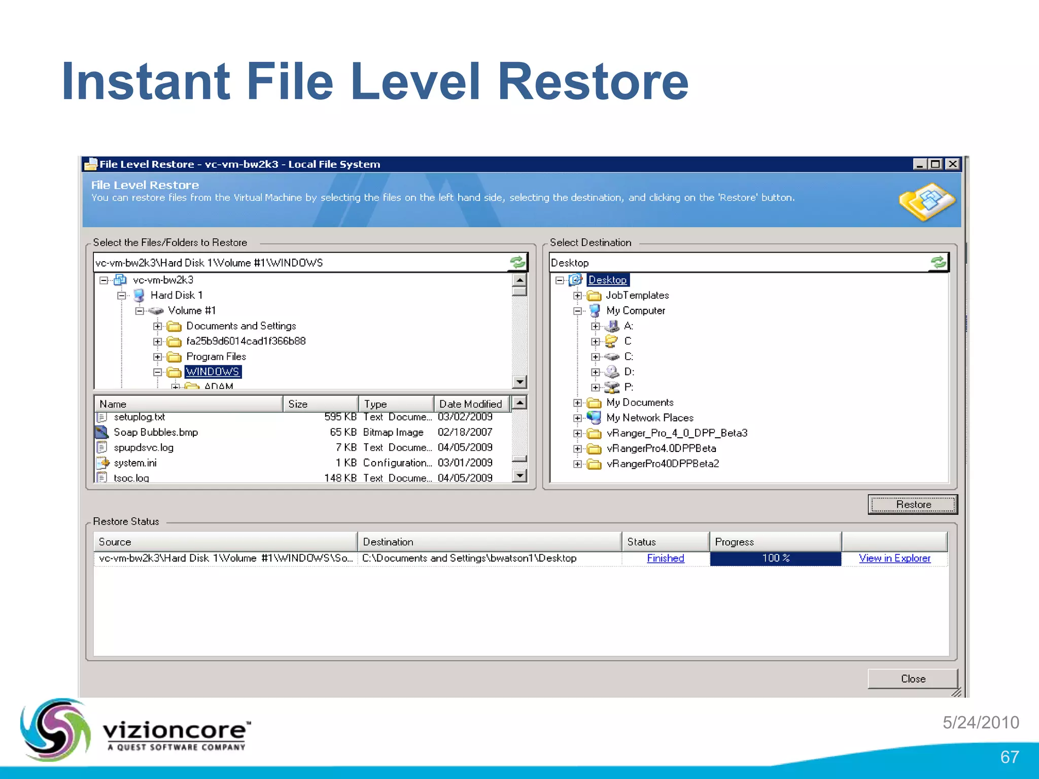The width and height of the screenshot is (1039, 779).
Task: Click the JobTemplates folder icon
Action: (x=594, y=296)
